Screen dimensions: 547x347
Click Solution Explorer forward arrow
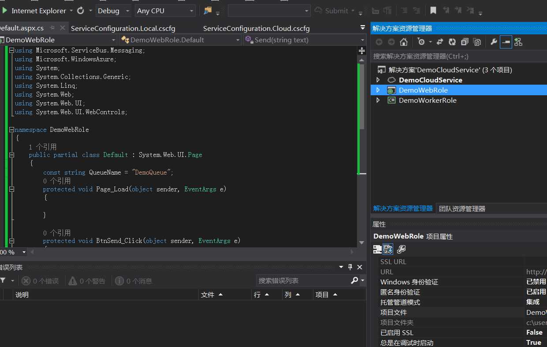click(391, 42)
